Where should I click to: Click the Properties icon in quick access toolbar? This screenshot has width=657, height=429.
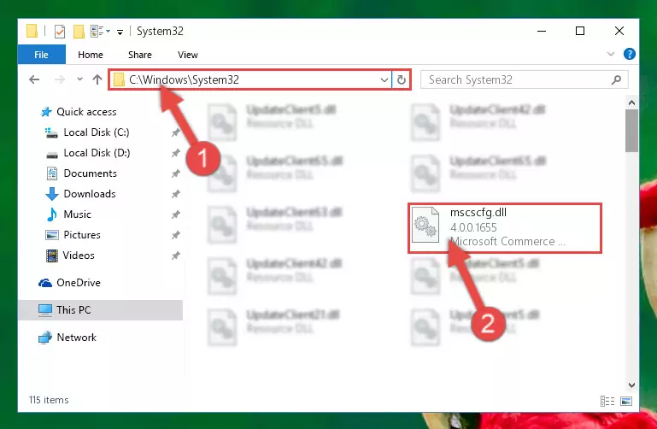(60, 32)
